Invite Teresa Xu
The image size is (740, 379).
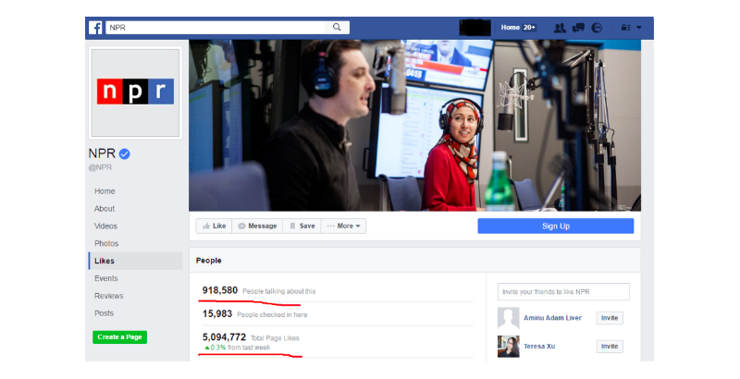click(x=610, y=347)
